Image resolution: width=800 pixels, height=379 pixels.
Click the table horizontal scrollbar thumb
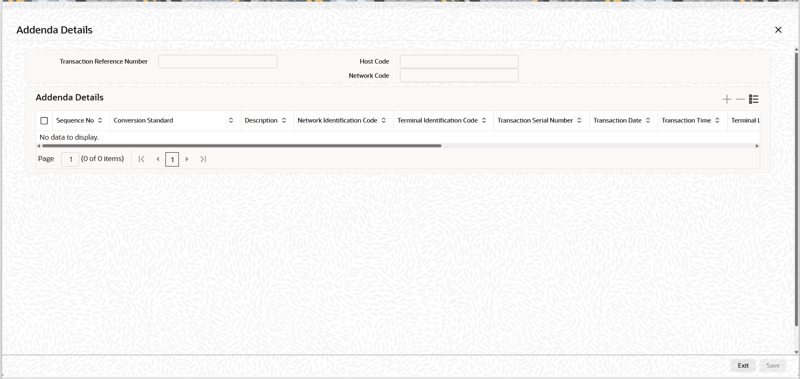click(x=242, y=146)
